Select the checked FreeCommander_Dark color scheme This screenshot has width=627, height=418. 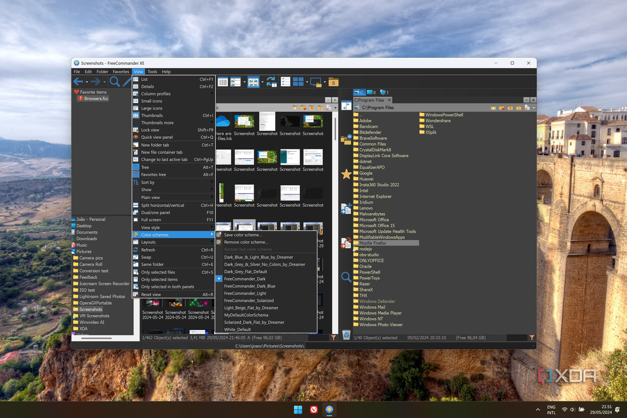pos(266,279)
